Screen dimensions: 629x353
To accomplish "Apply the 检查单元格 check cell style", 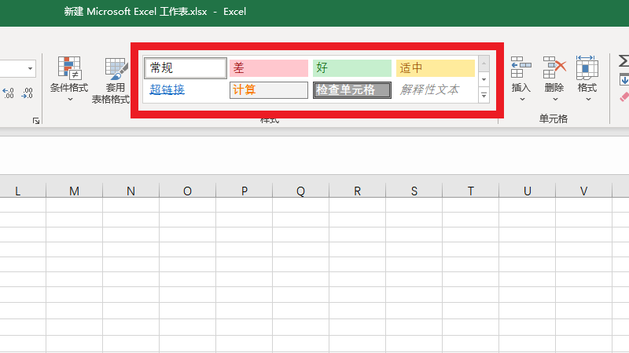I will (x=351, y=89).
